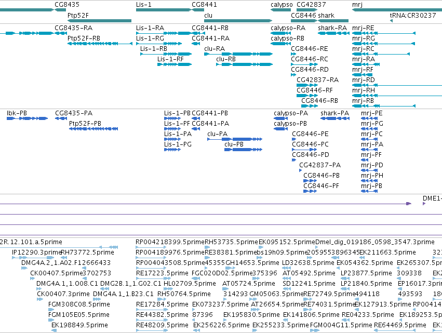Click the CG8446-RE transcript label
This screenshot has width=442, height=333.
point(310,49)
